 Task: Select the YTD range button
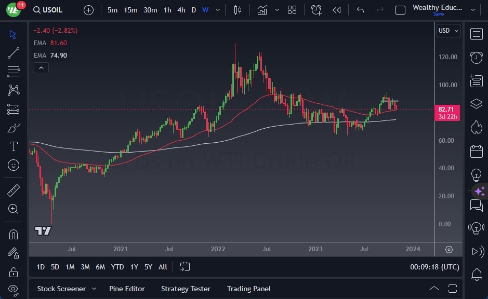(117, 267)
